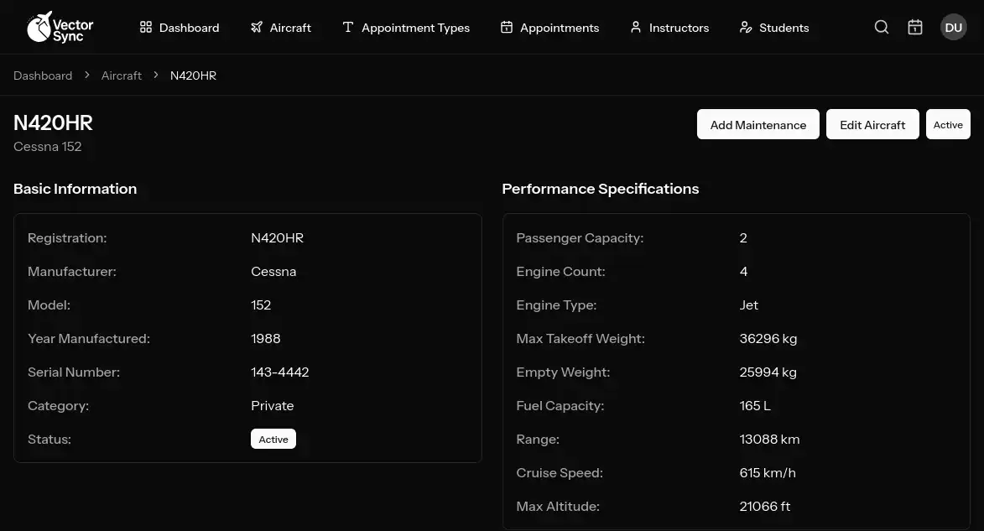Click the Instructors person icon
This screenshot has width=984, height=531.
tap(636, 28)
